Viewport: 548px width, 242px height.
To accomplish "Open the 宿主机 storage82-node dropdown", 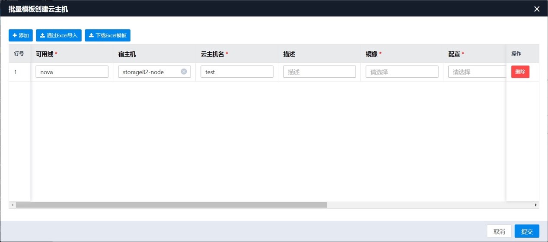I will tap(154, 72).
